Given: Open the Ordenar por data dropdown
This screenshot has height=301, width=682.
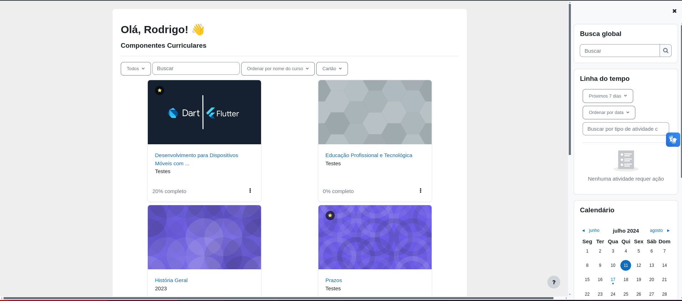Looking at the screenshot, I should pos(609,113).
